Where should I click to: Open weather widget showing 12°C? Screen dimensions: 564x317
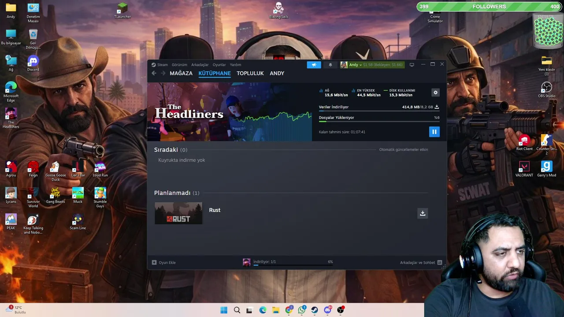(15, 310)
